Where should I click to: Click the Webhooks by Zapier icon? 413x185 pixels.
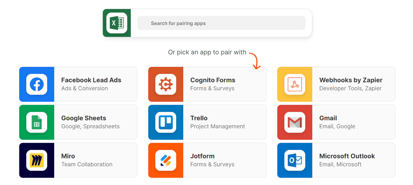(295, 84)
